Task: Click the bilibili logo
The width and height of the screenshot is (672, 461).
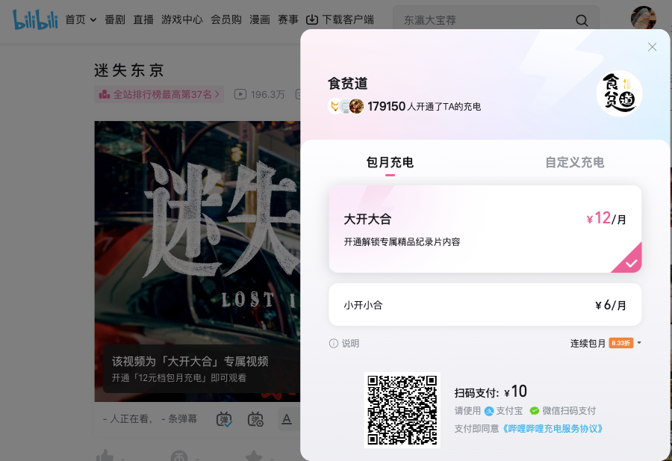Action: tap(35, 19)
